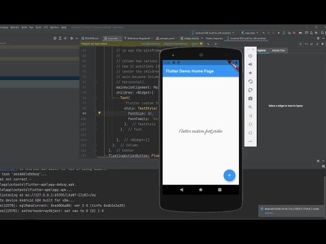326x244 pixels.
Task: Click the 'Flutter custom font video' text
Action: coord(200,131)
